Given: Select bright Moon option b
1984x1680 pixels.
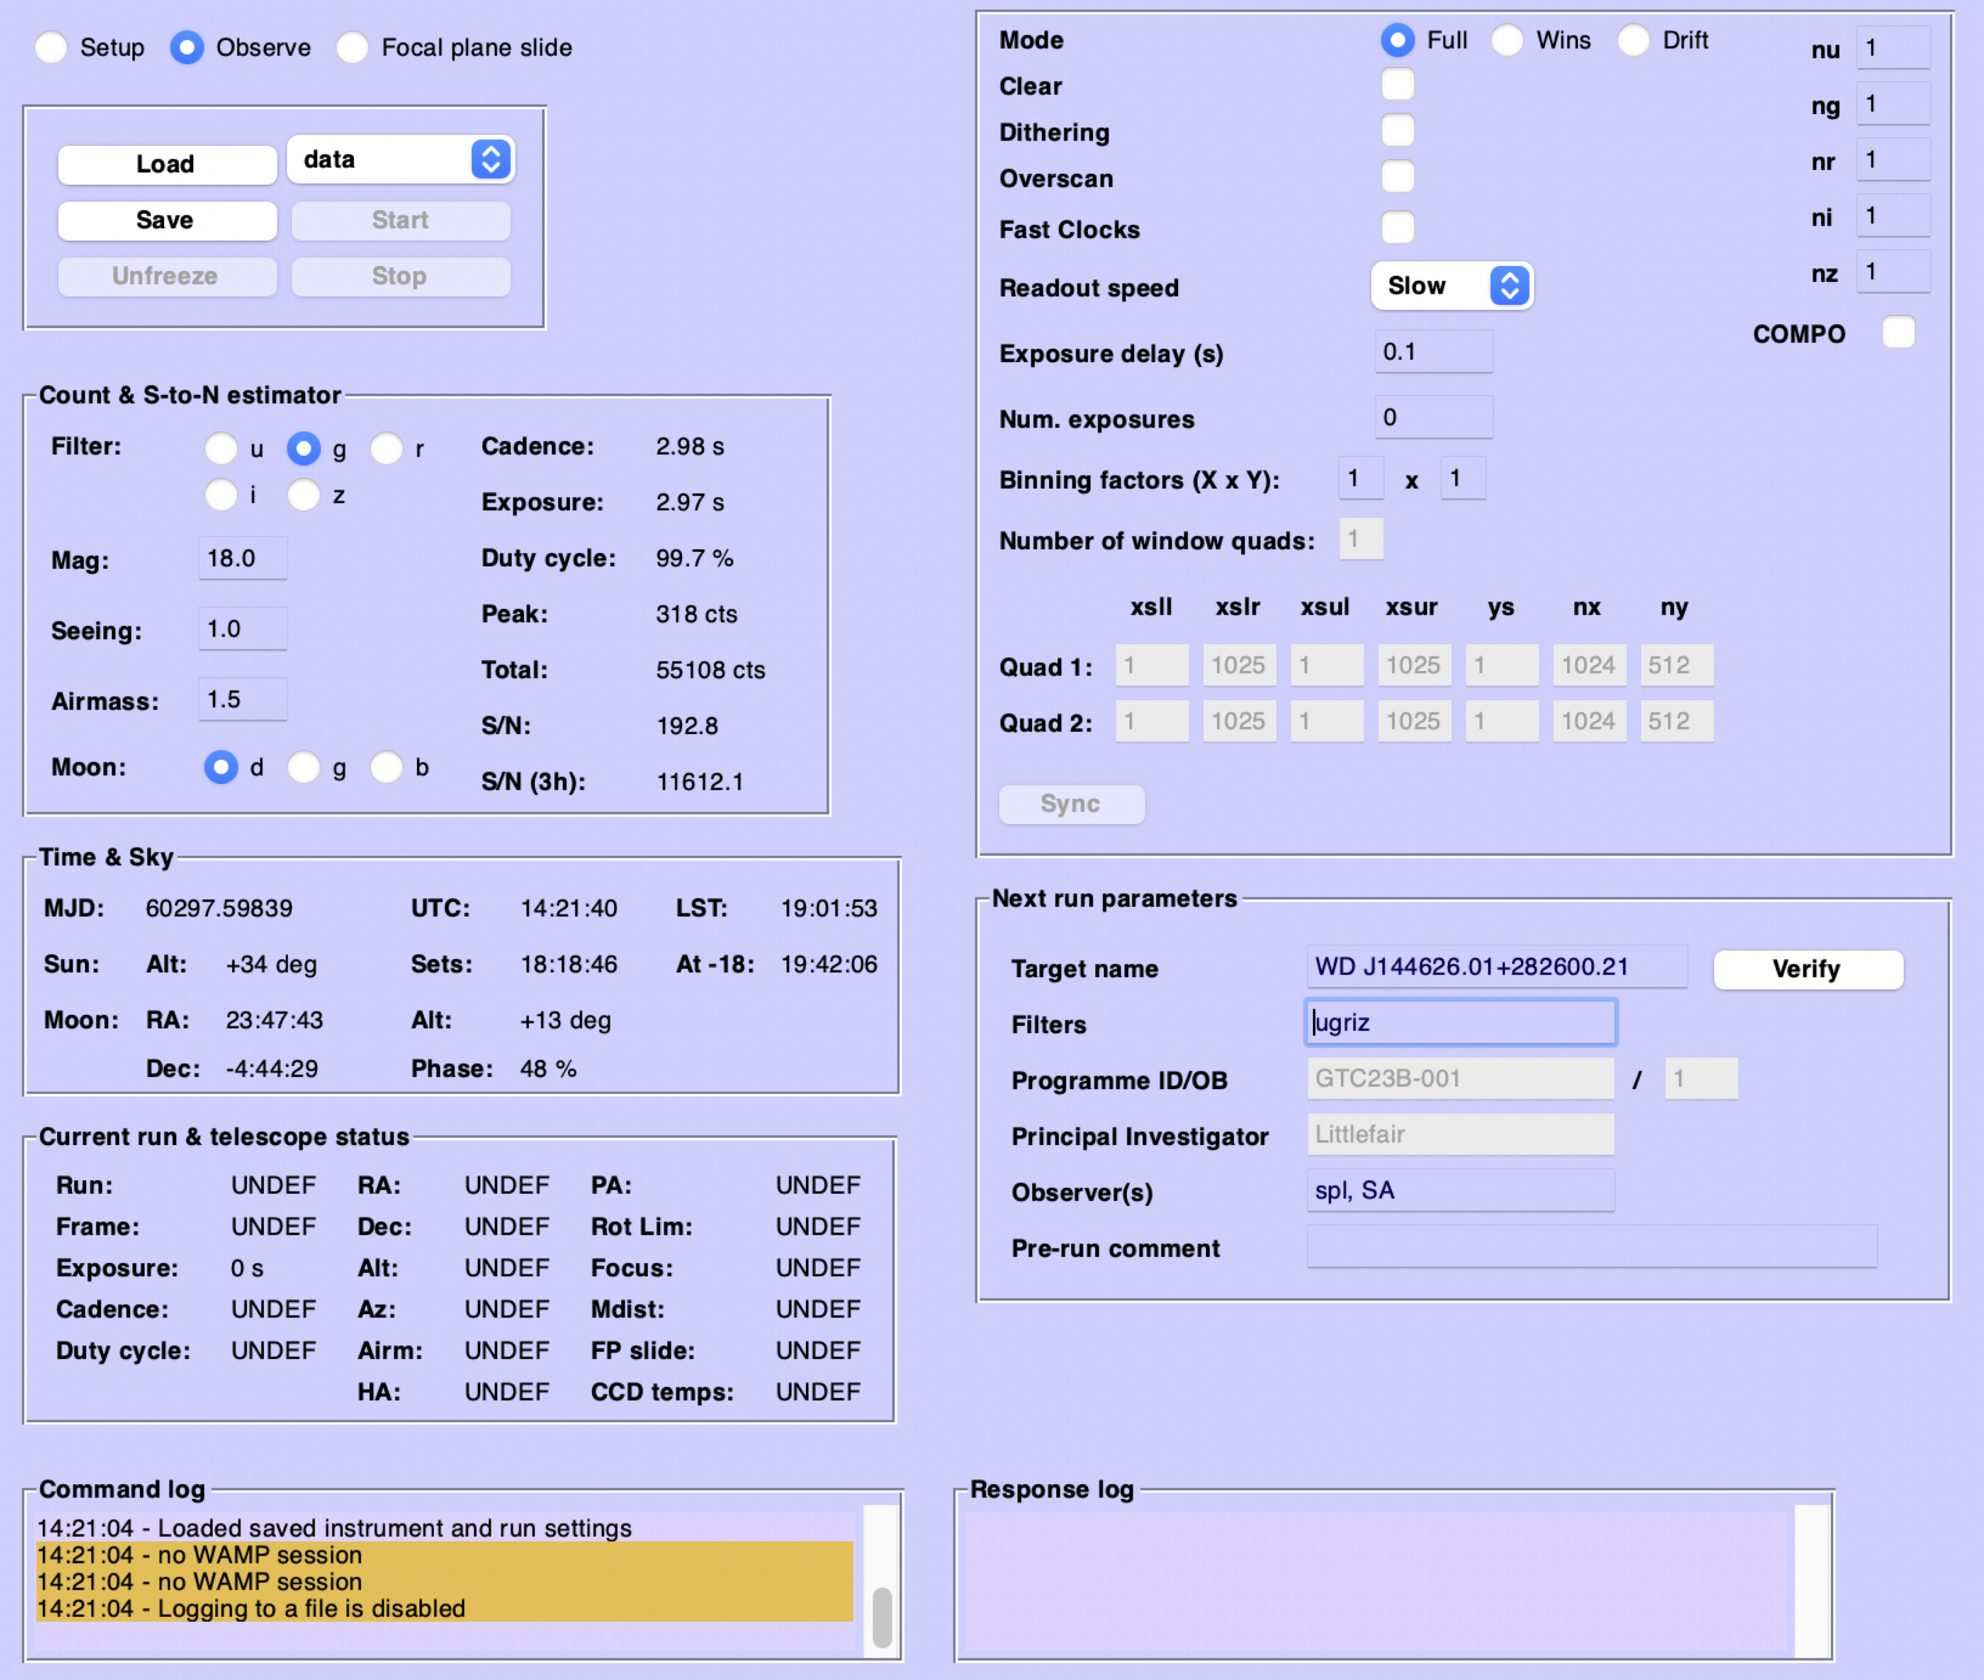Looking at the screenshot, I should click(x=386, y=766).
